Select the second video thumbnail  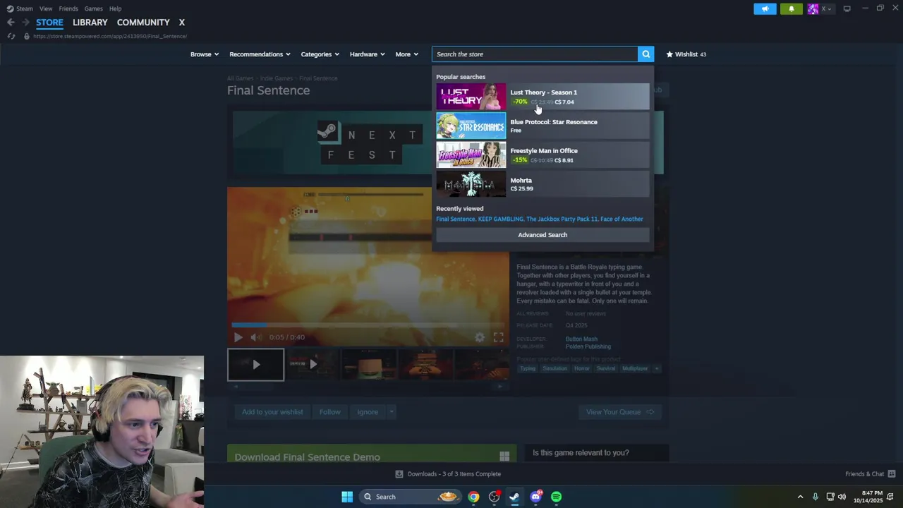[x=313, y=365]
